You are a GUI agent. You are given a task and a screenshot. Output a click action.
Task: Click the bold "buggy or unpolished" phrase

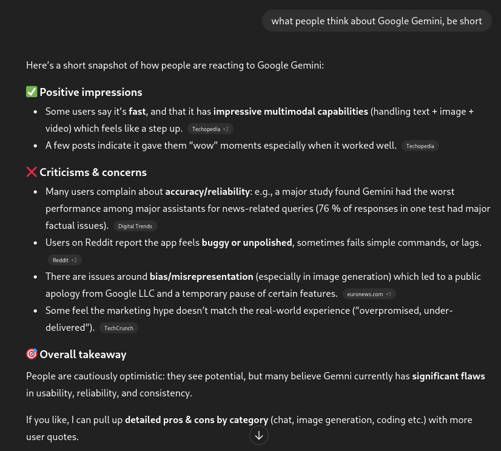pos(247,243)
